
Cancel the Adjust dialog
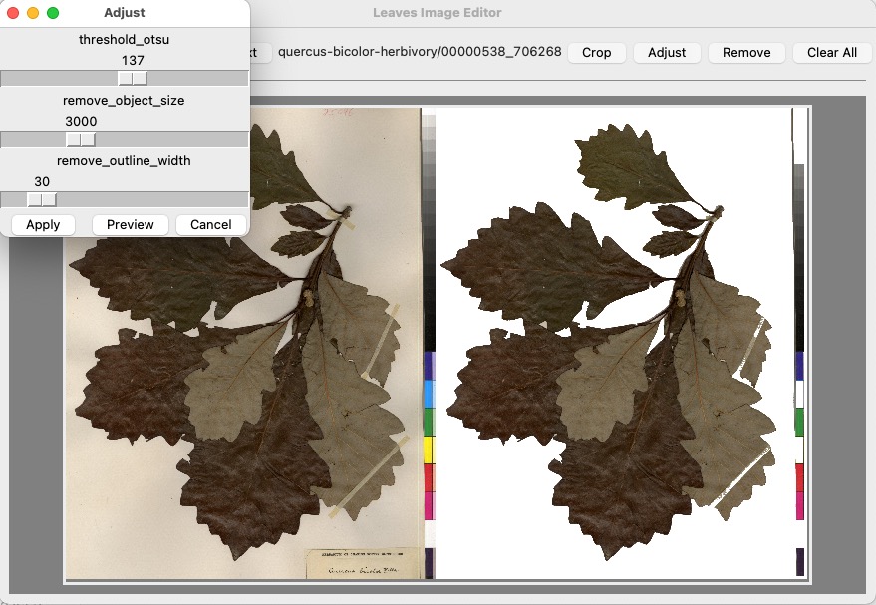pyautogui.click(x=210, y=224)
